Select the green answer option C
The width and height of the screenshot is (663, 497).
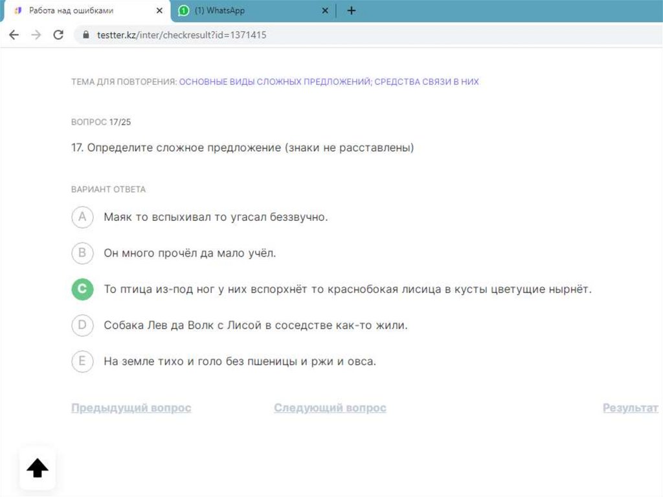click(82, 289)
